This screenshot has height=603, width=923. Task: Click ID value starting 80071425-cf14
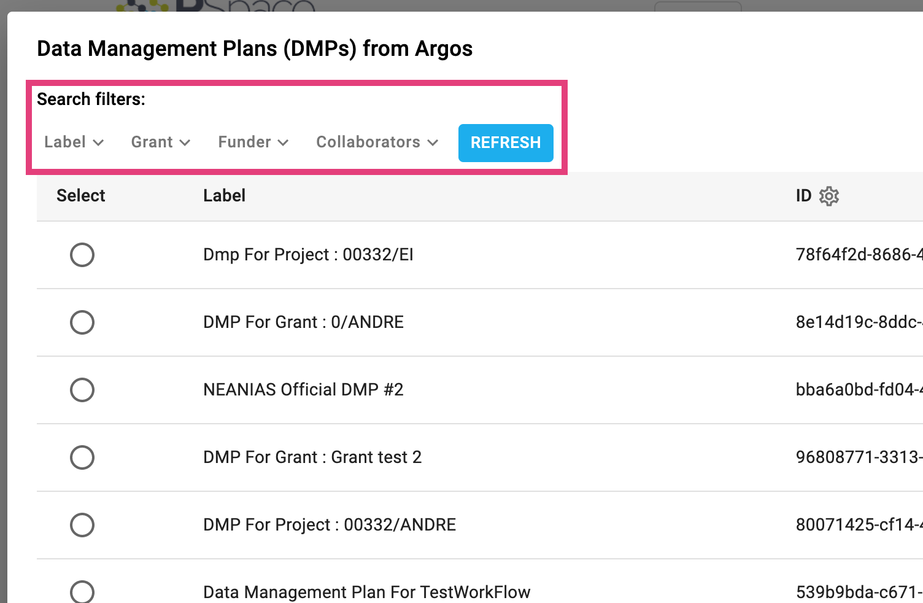[859, 525]
